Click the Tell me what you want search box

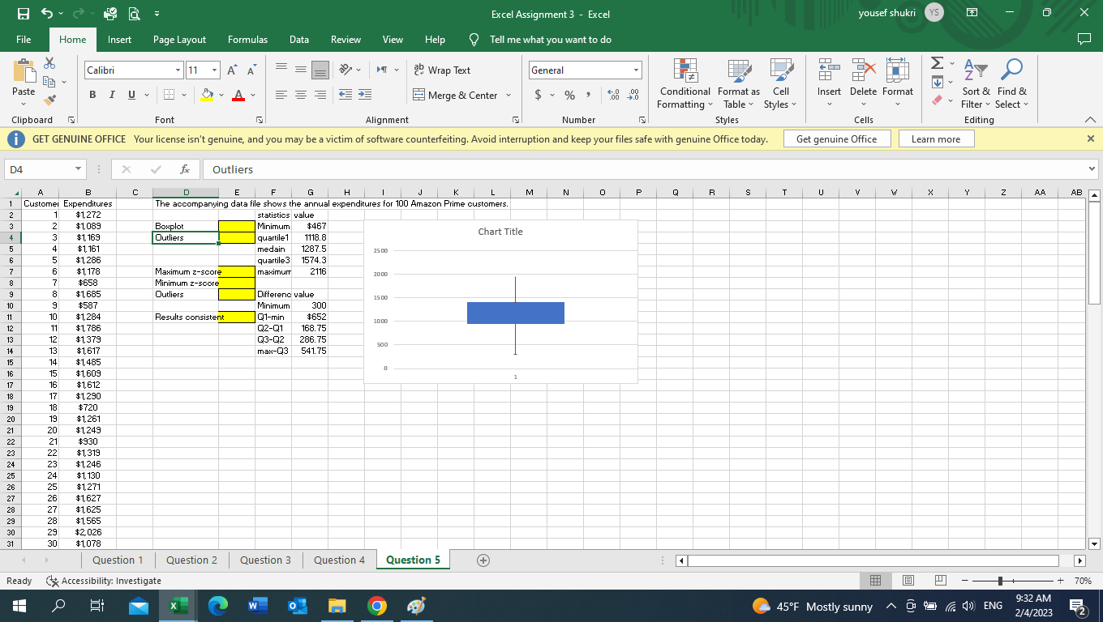(550, 40)
